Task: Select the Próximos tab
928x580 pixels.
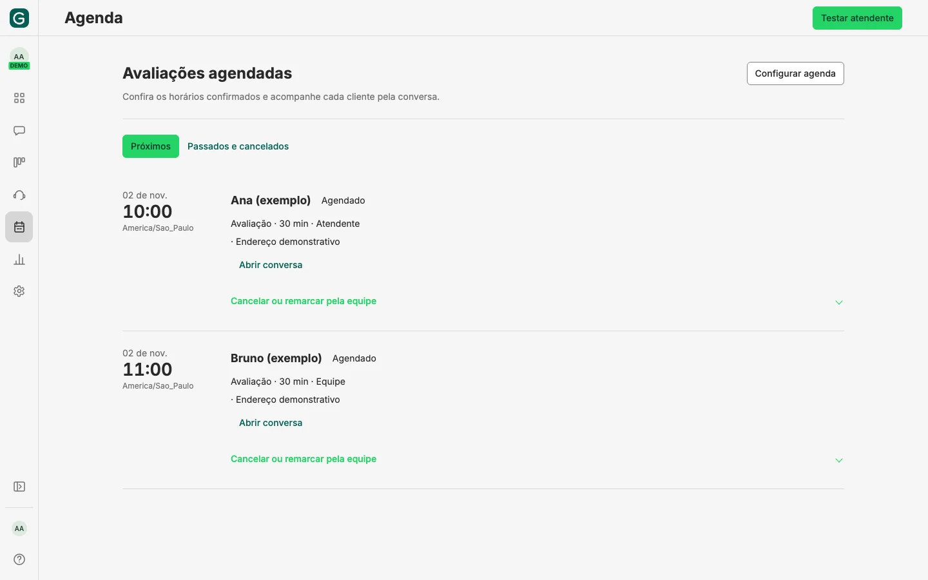Action: click(151, 146)
